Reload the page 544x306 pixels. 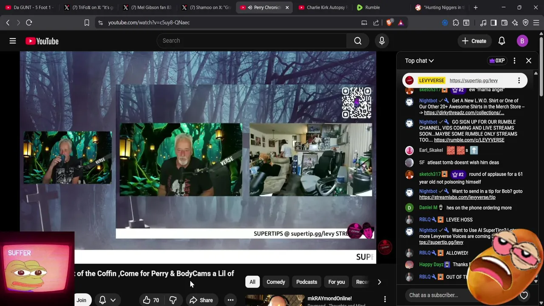[29, 23]
